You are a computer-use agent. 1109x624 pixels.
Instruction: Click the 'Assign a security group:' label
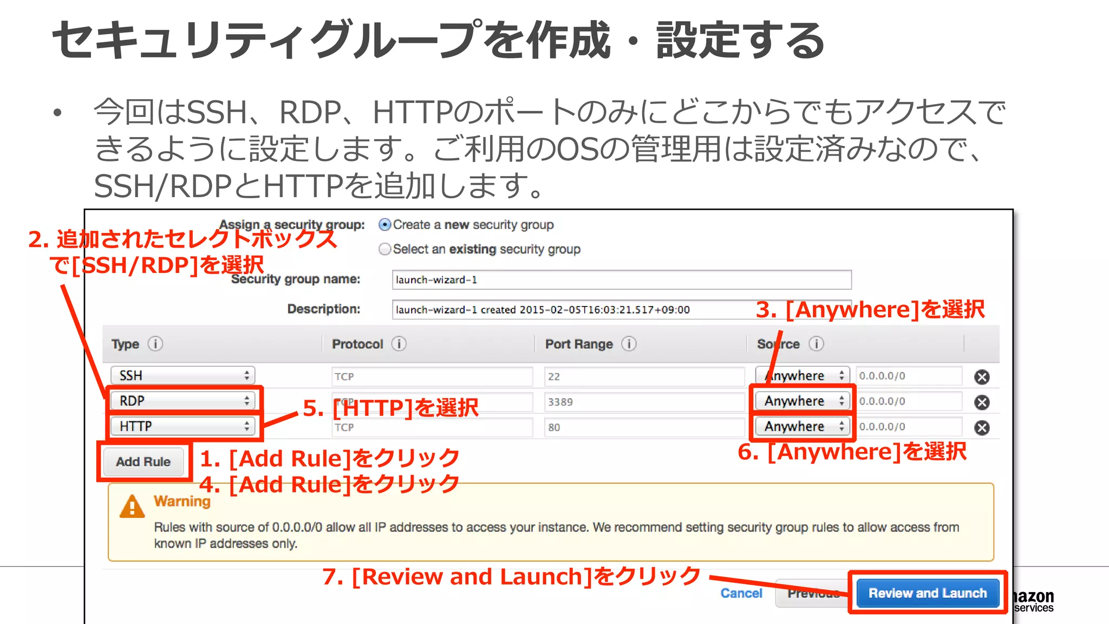(x=292, y=225)
